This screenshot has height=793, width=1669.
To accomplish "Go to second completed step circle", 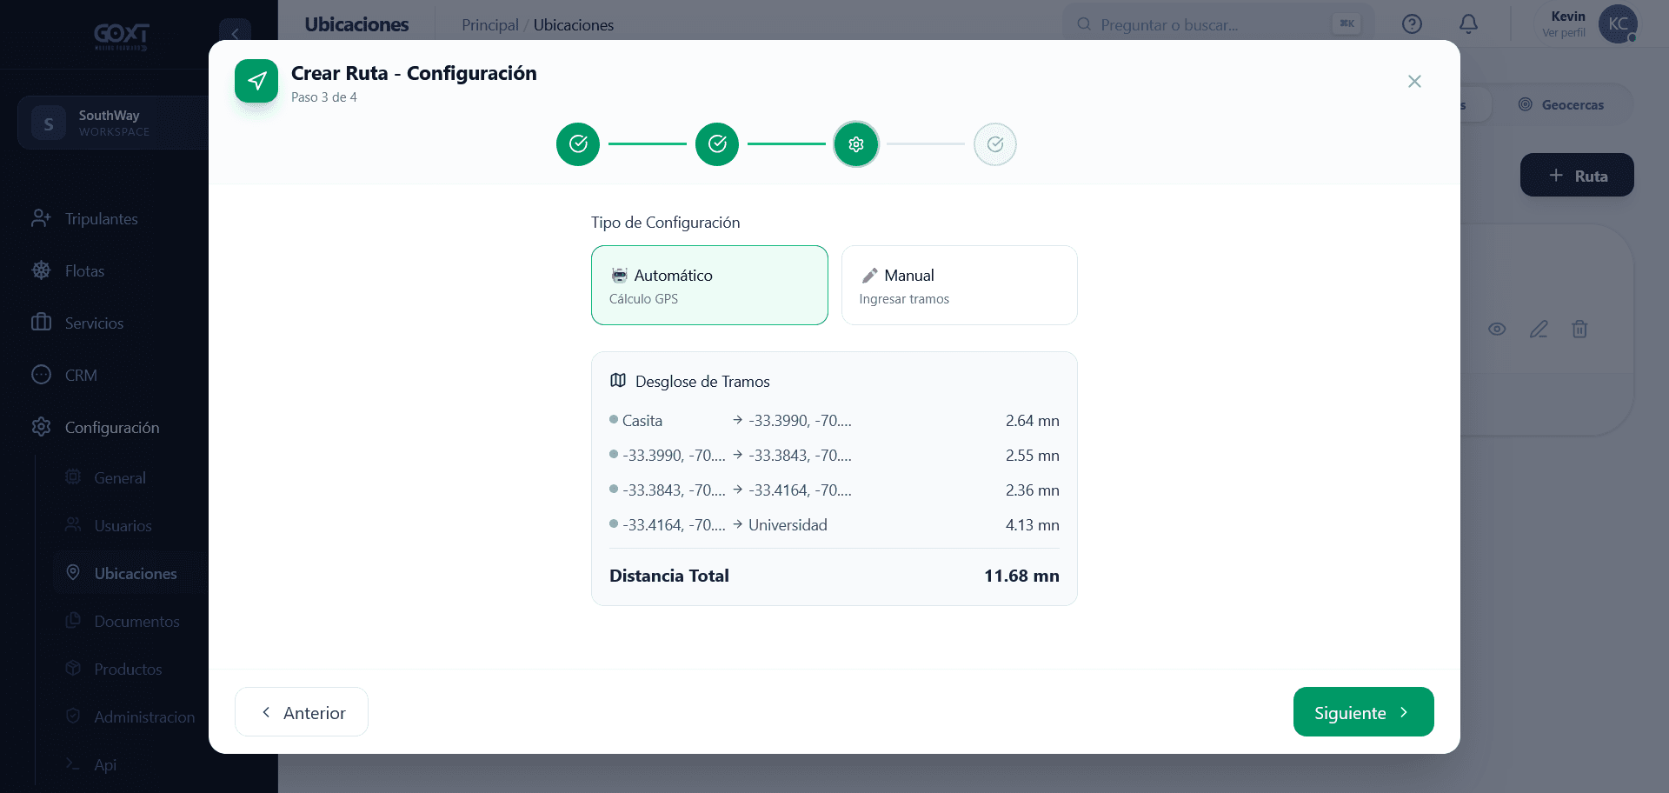I will click(x=717, y=143).
